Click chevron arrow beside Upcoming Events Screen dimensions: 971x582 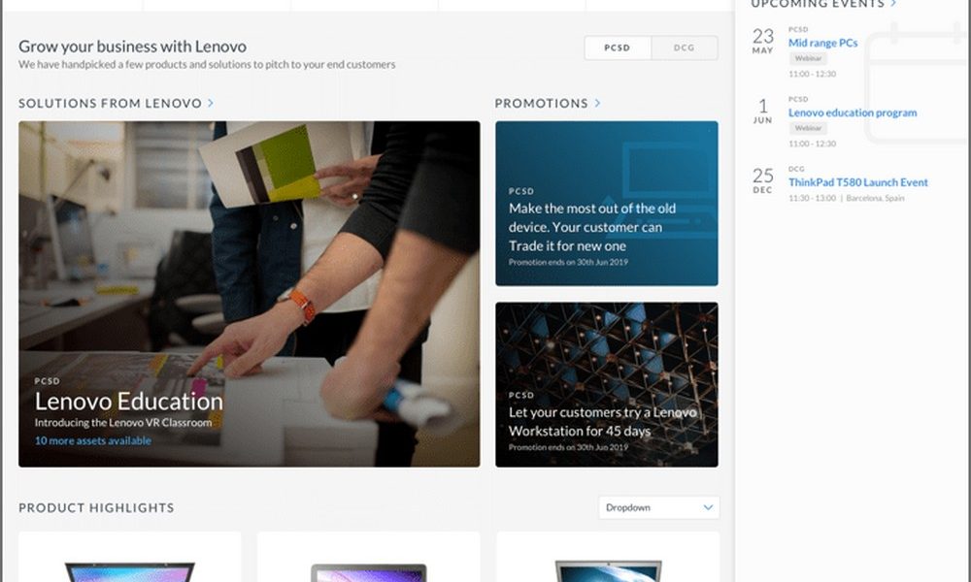tap(893, 4)
